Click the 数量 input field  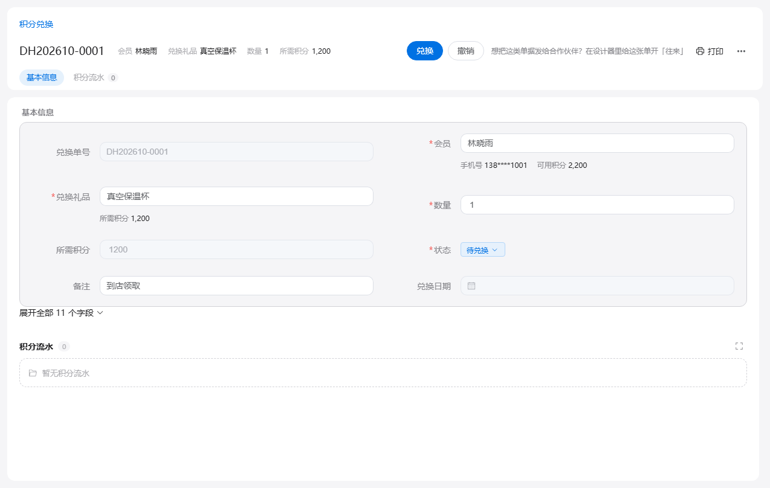tap(597, 205)
